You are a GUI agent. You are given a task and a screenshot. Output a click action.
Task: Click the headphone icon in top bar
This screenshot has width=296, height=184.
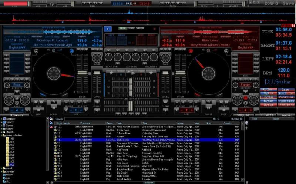pyautogui.click(x=51, y=4)
